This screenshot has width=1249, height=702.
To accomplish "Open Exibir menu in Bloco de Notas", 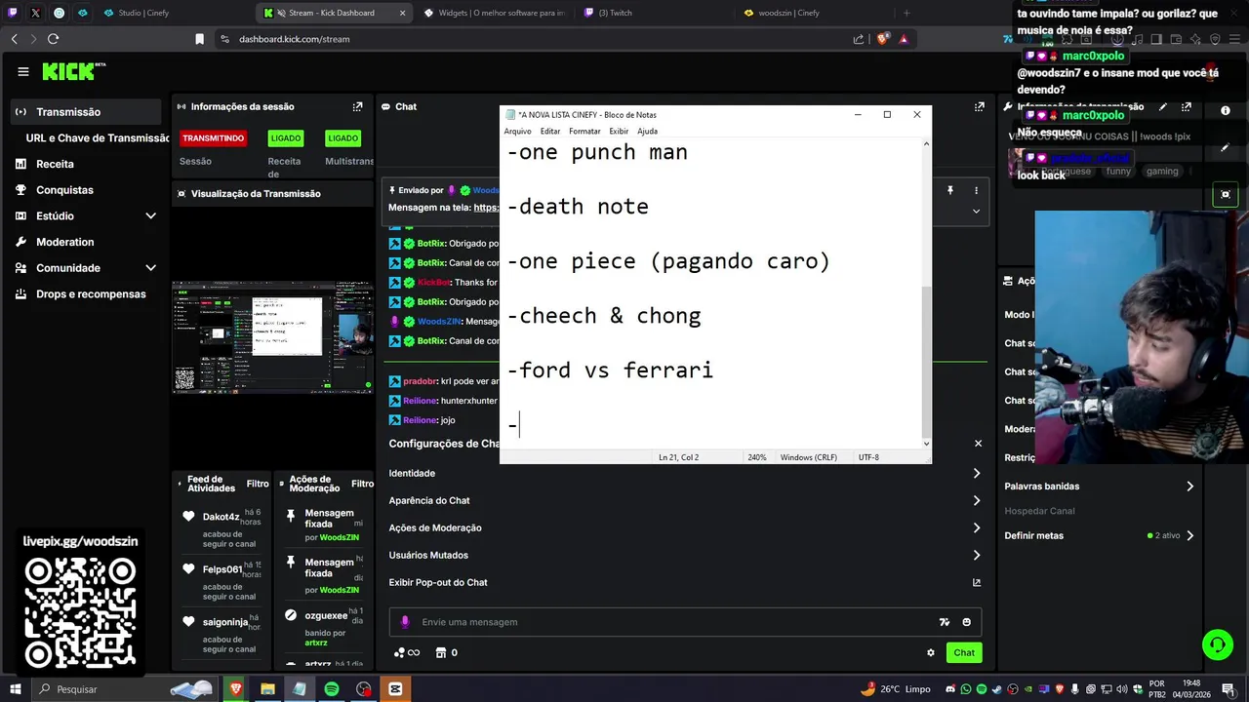I will [x=619, y=132].
